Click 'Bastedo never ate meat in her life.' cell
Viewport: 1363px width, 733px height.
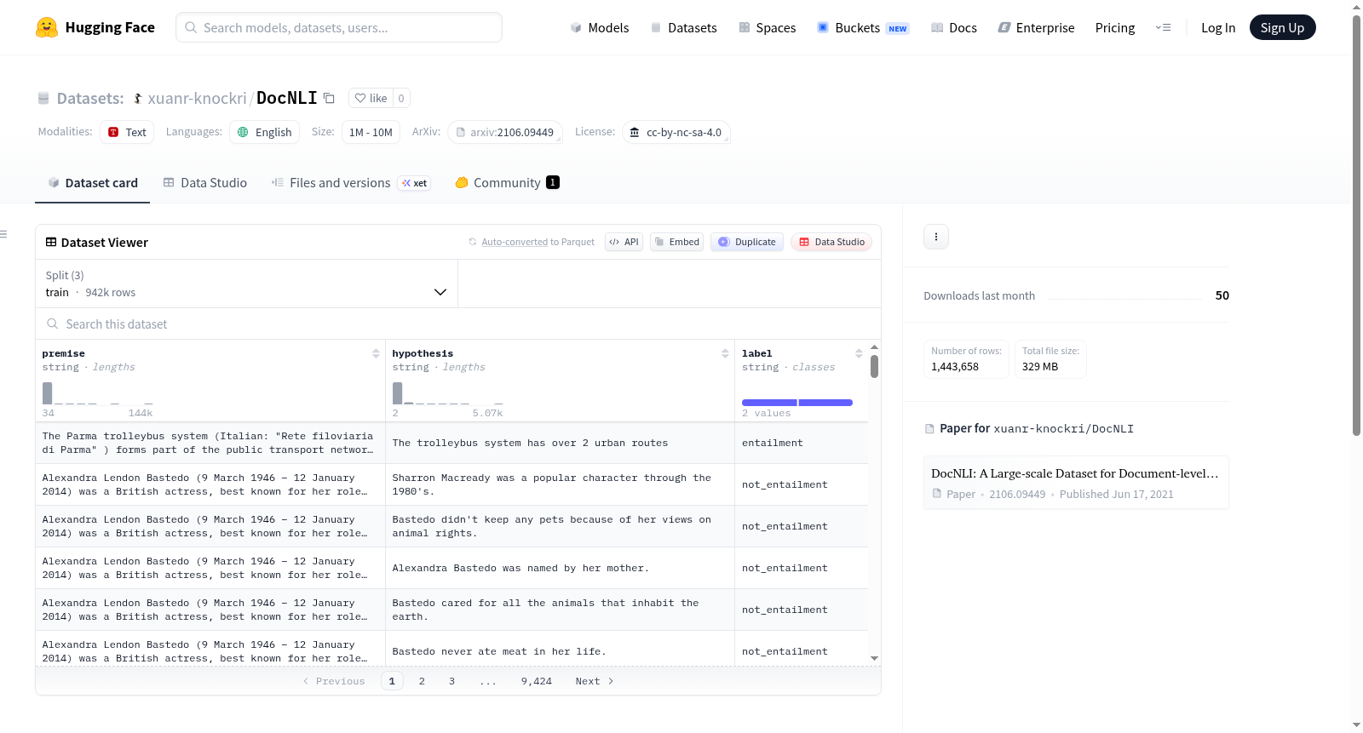coord(560,651)
